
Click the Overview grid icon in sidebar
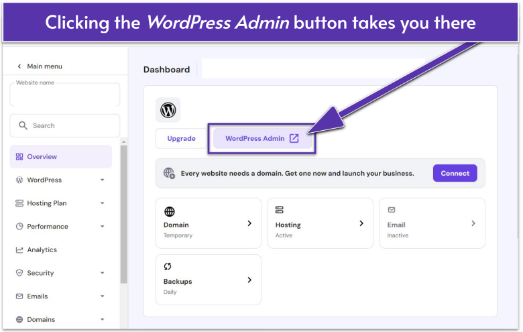coord(19,156)
